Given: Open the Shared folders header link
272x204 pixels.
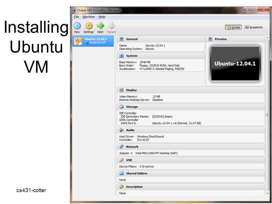Looking at the screenshot, I should pos(137,173).
